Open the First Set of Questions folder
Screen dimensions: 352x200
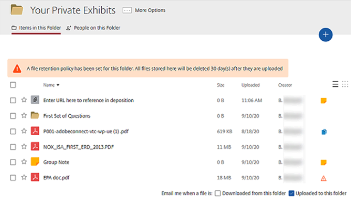(x=67, y=116)
